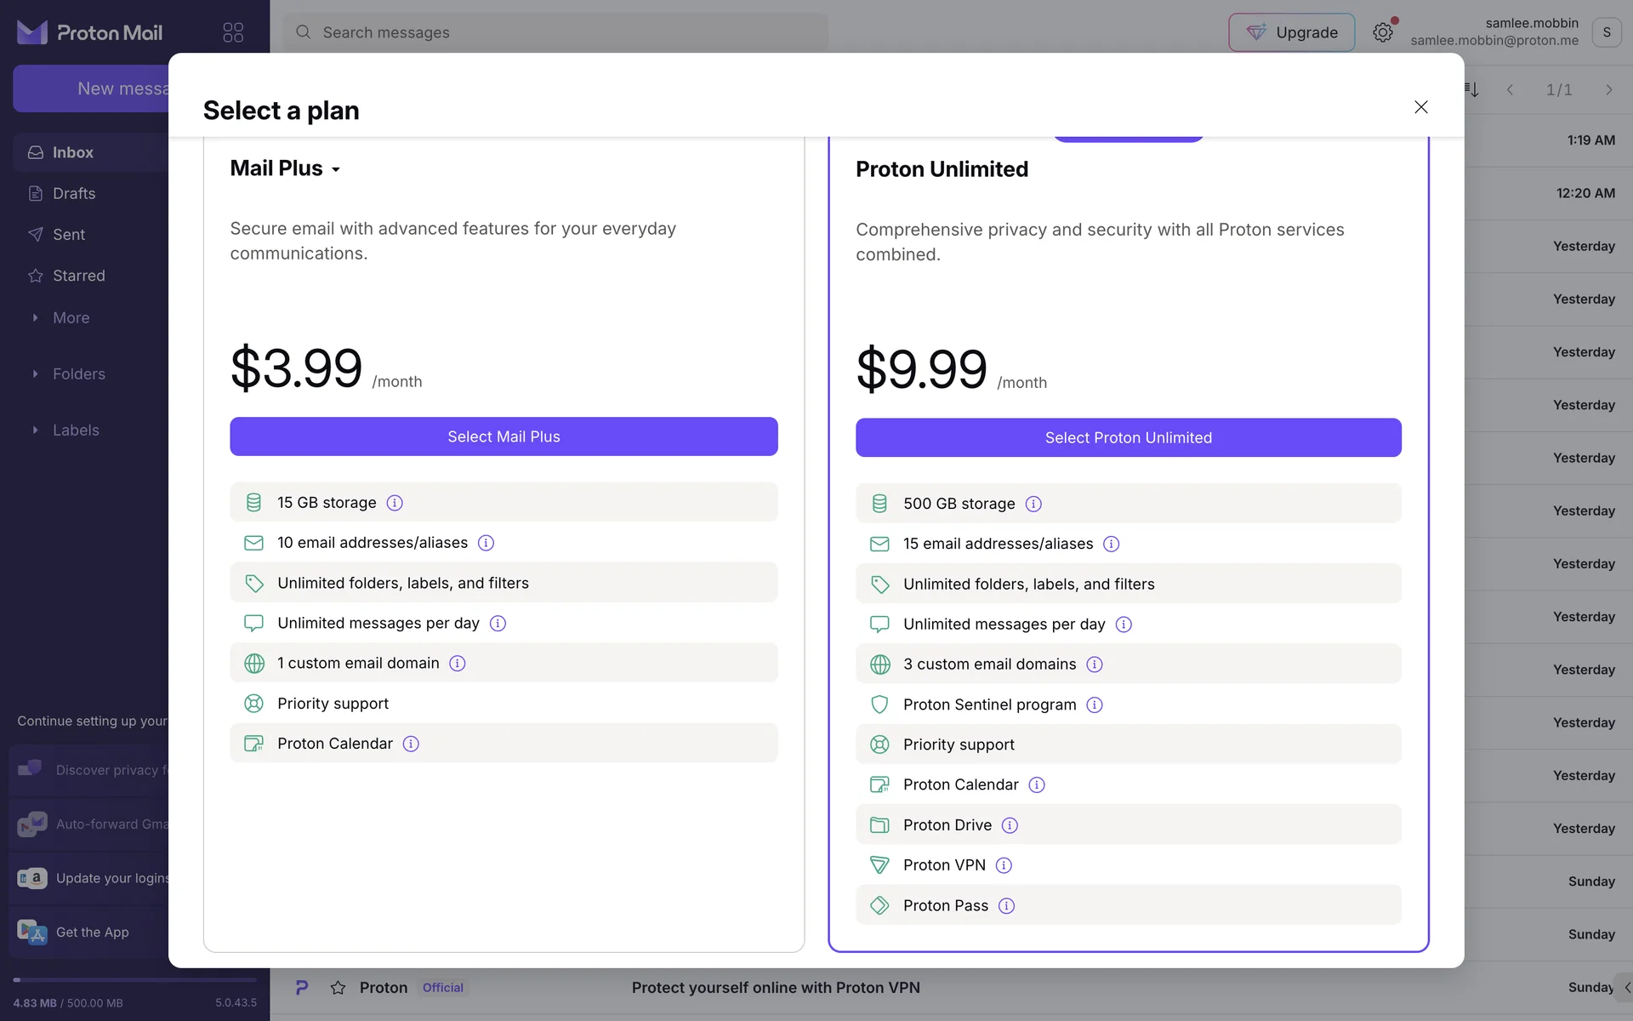Viewport: 1633px width, 1021px height.
Task: Click info icon next to Proton Drive
Action: click(x=1010, y=825)
